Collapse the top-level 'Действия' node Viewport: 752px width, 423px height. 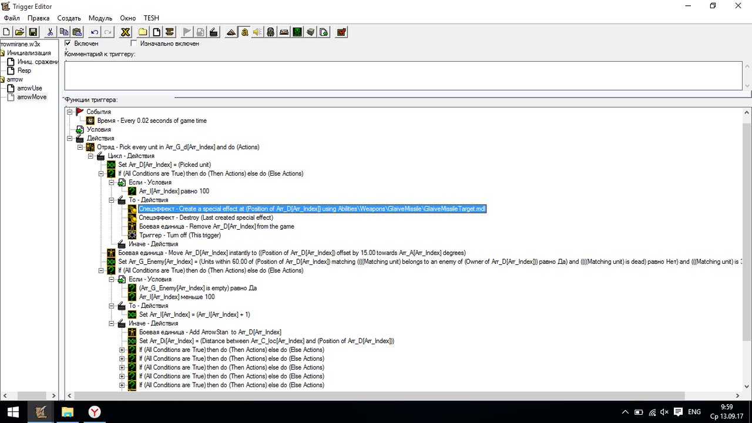[x=70, y=138]
